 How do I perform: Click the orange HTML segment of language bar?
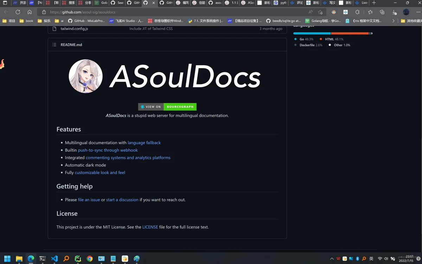pos(350,33)
